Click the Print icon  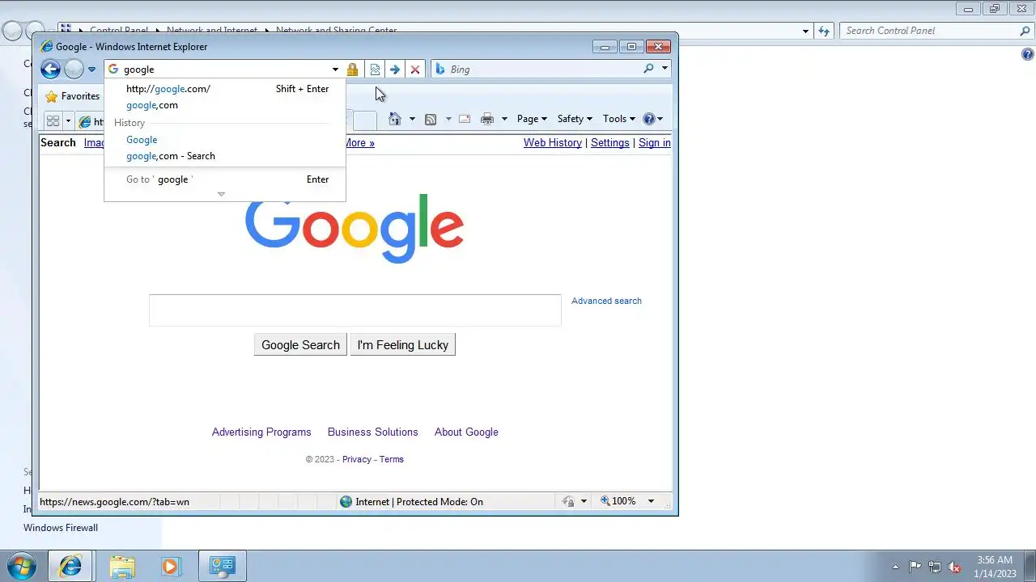(486, 119)
